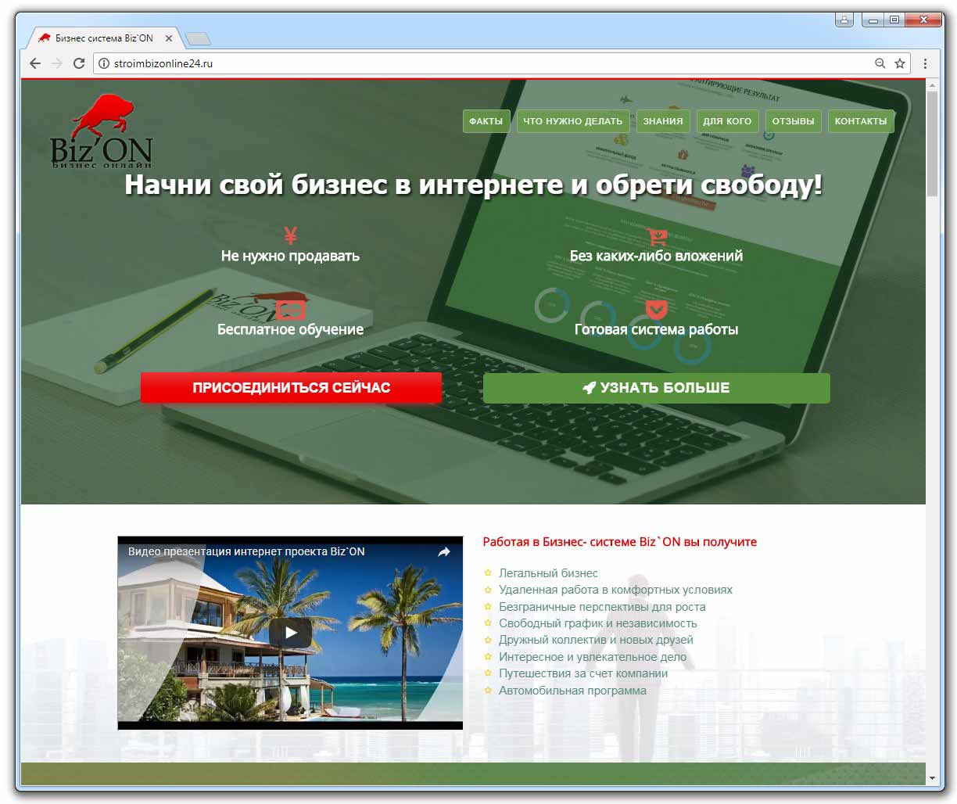Click the ПРИСОЕДИНИТЬСЯ СЕЙЧАС red button

point(291,388)
